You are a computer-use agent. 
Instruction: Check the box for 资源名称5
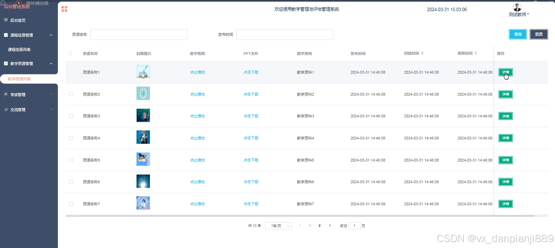tap(71, 160)
